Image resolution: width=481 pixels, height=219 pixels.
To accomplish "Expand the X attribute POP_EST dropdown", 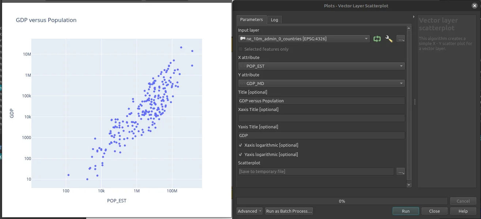I will coord(321,66).
